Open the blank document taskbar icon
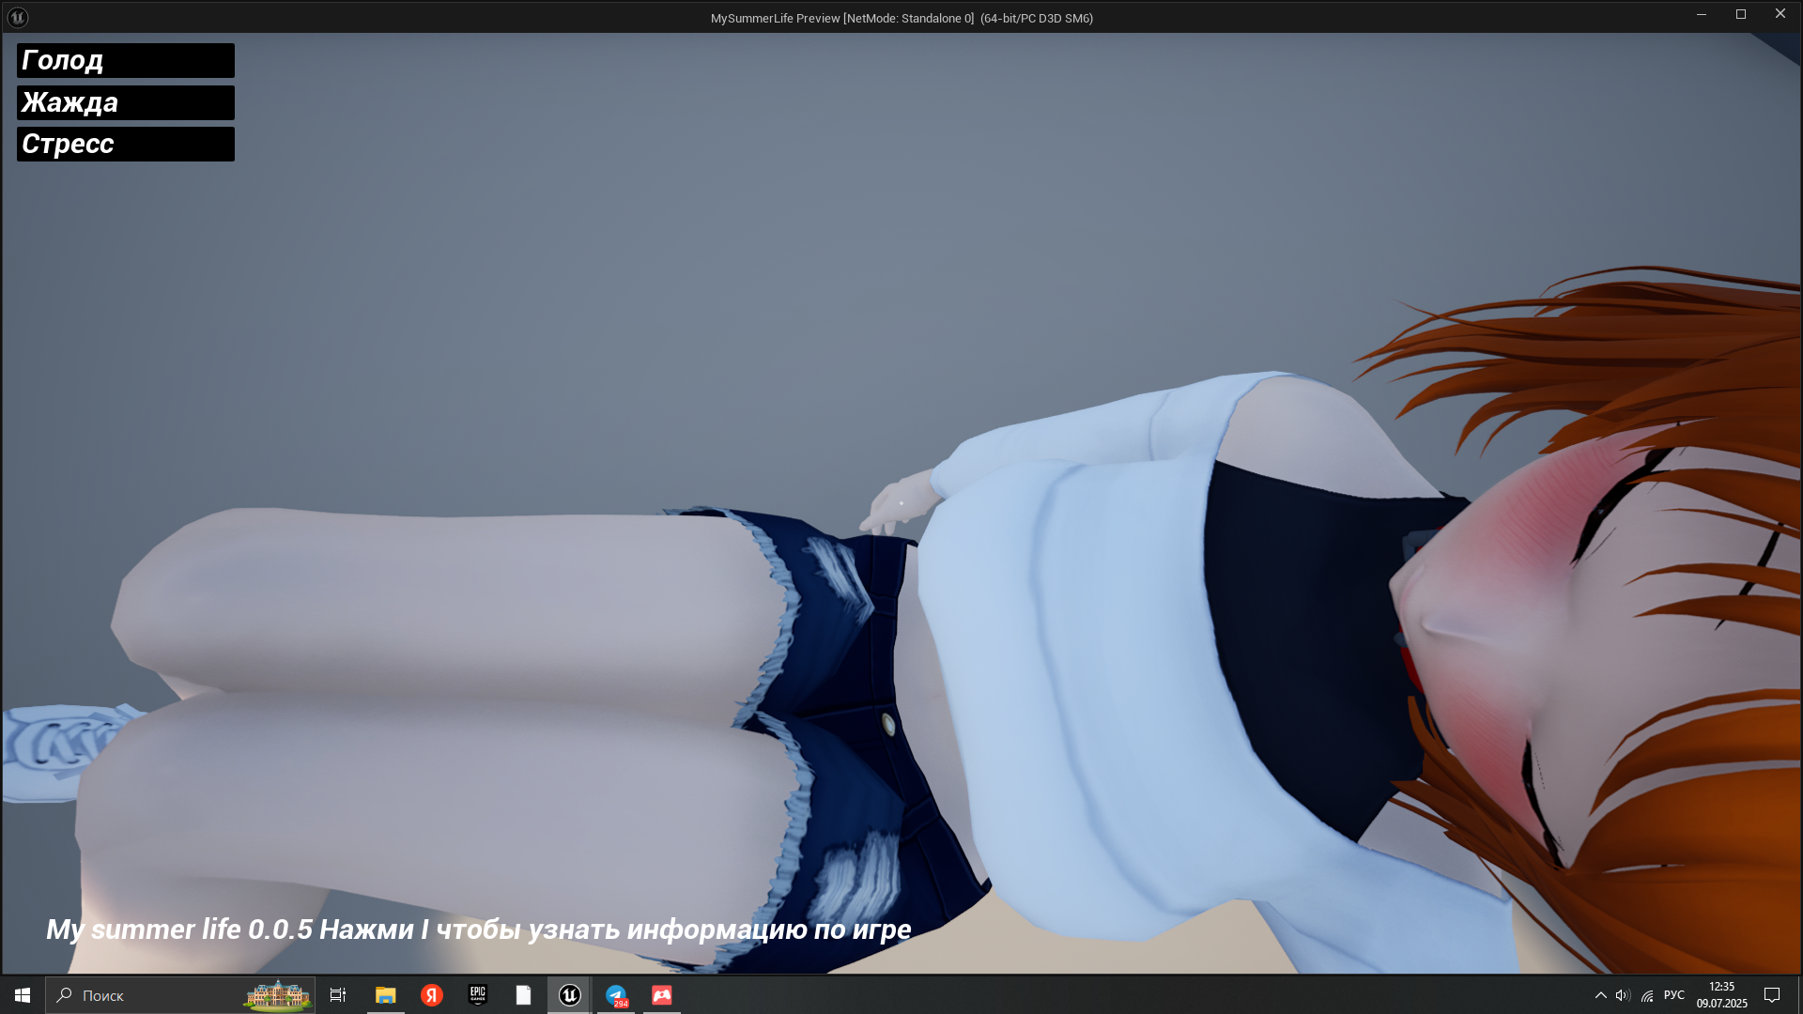The width and height of the screenshot is (1803, 1014). click(x=523, y=995)
